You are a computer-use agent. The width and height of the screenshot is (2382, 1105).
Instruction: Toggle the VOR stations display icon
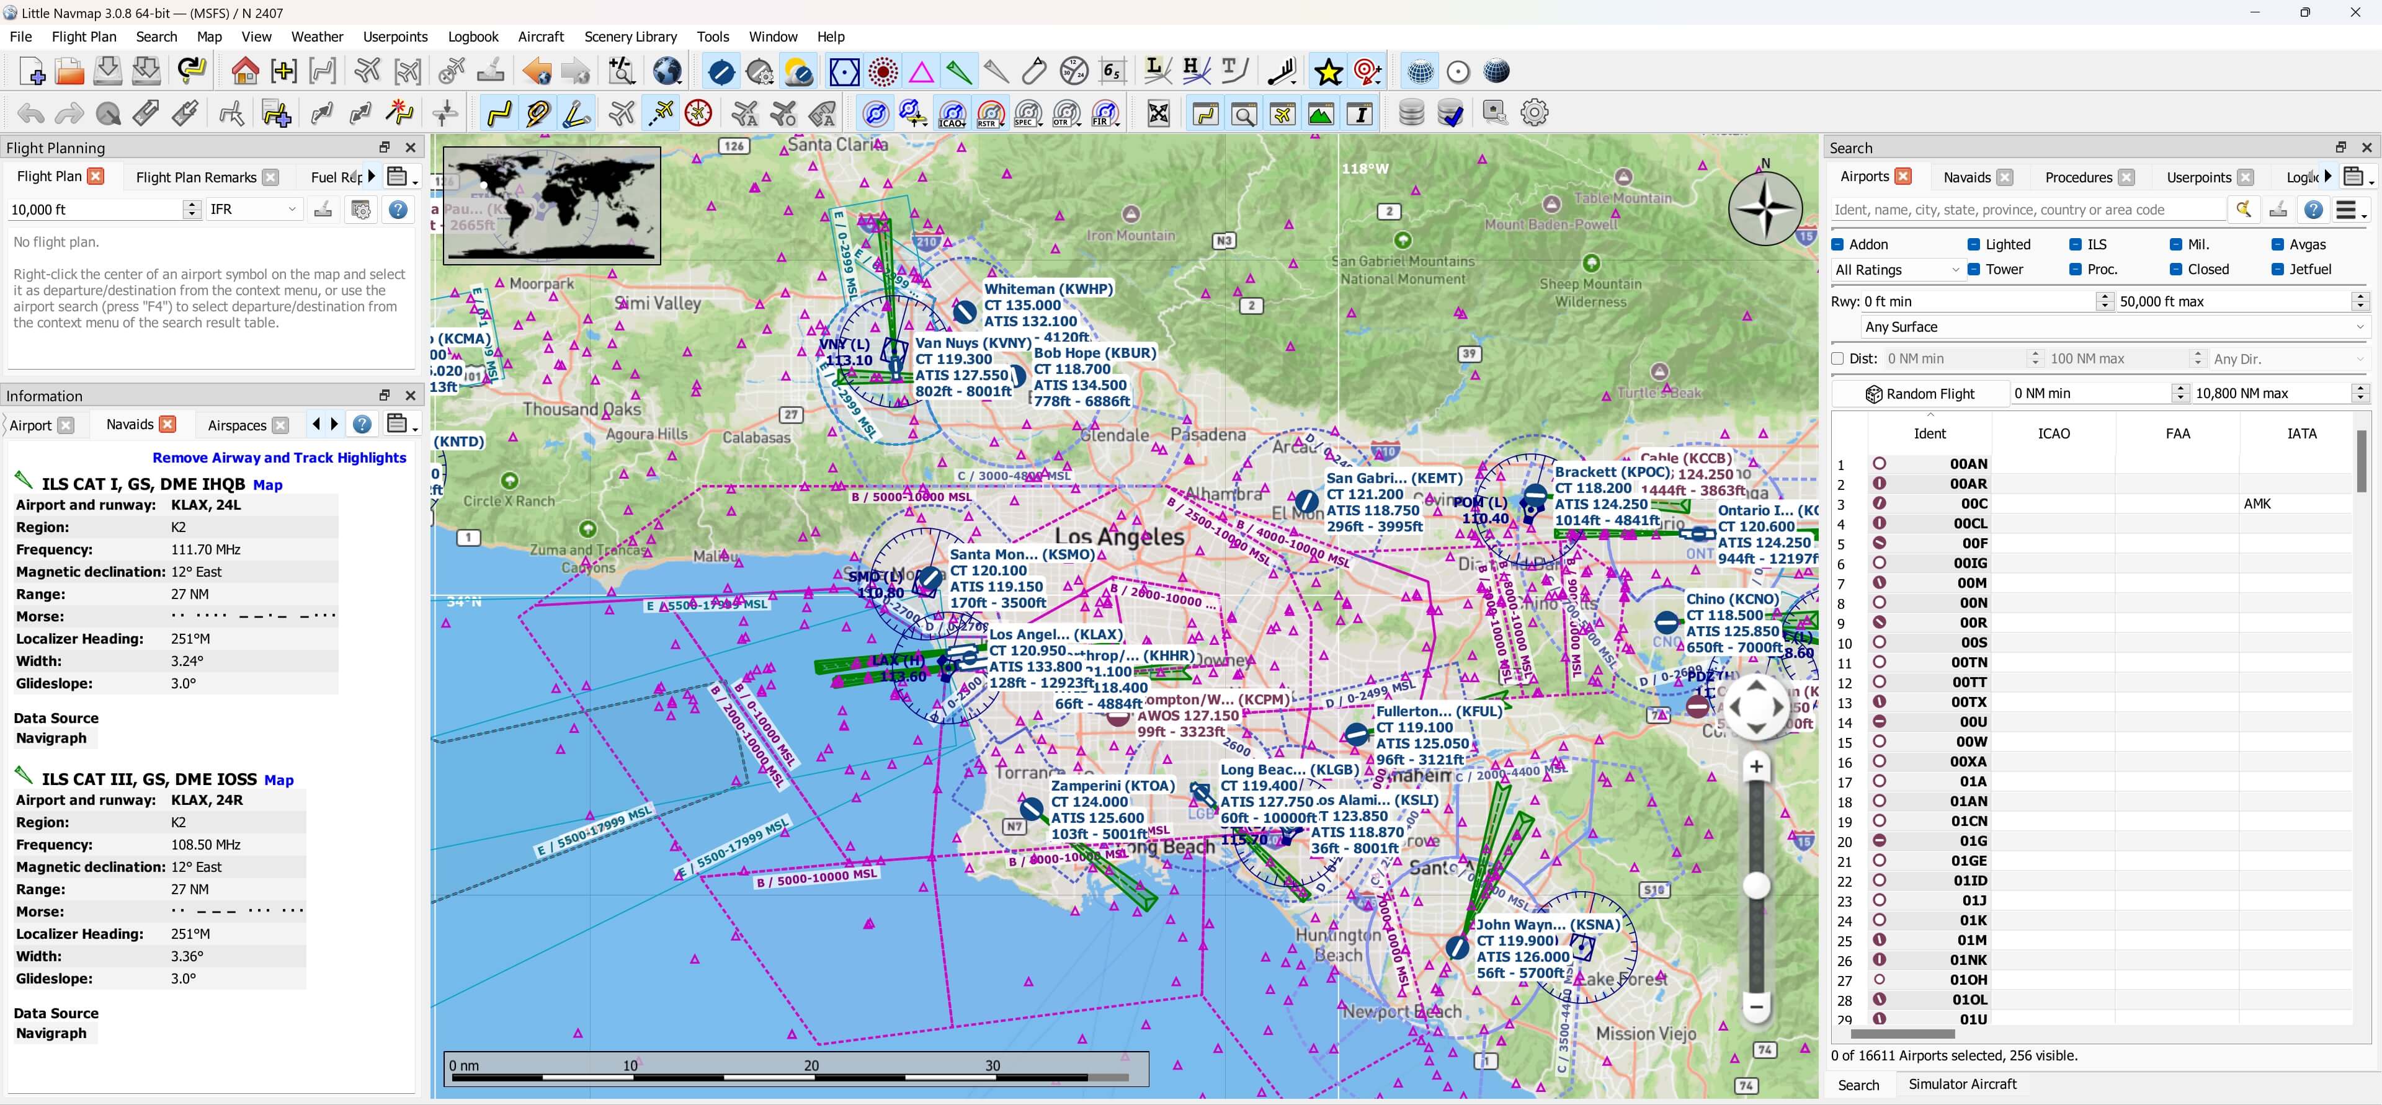click(x=844, y=71)
